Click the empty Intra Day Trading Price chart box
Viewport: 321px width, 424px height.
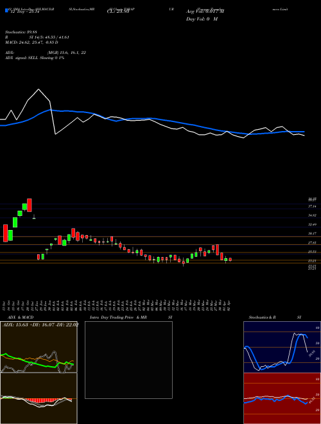coord(128,360)
